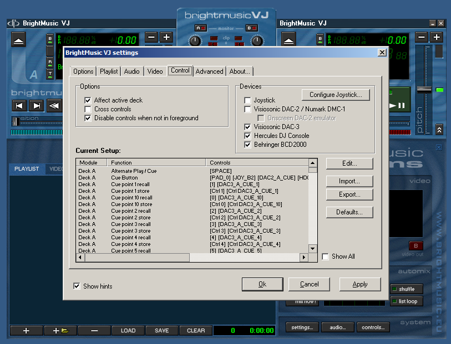Switch to the Playlist settings tab
The image size is (451, 344).
109,71
